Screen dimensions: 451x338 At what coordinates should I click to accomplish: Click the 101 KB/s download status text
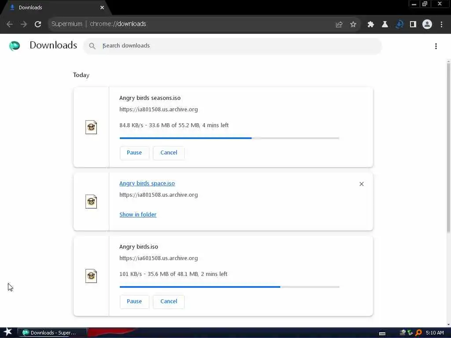[173, 274]
